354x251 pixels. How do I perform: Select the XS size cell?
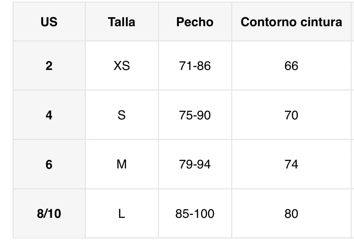[x=121, y=66]
